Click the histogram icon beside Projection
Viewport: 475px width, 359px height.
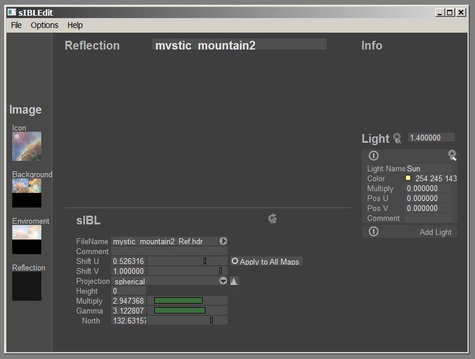234,281
